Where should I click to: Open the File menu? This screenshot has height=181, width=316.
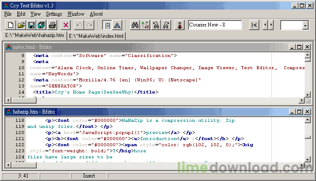8,14
